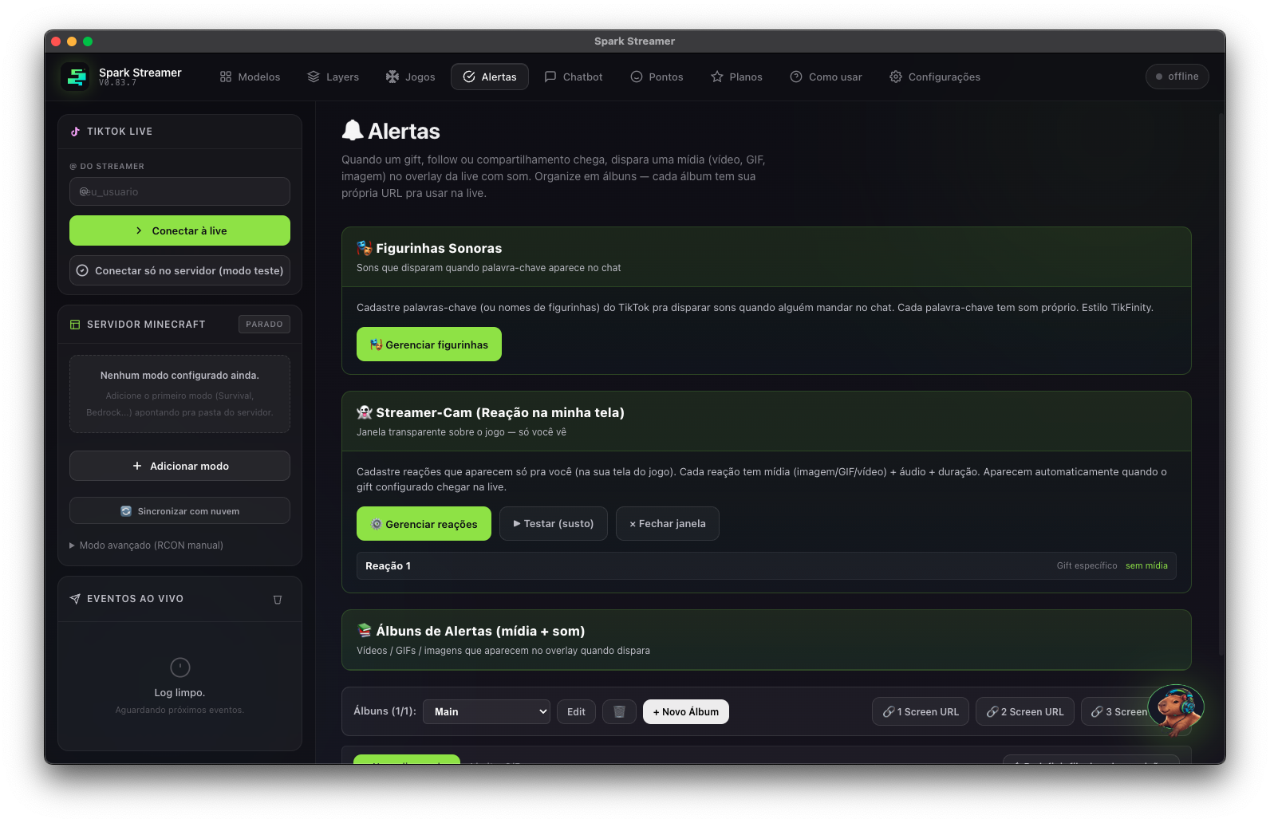Viewport: 1270px width, 823px height.
Task: Click the Nenhum modo configurado placeholder box
Action: click(x=179, y=394)
